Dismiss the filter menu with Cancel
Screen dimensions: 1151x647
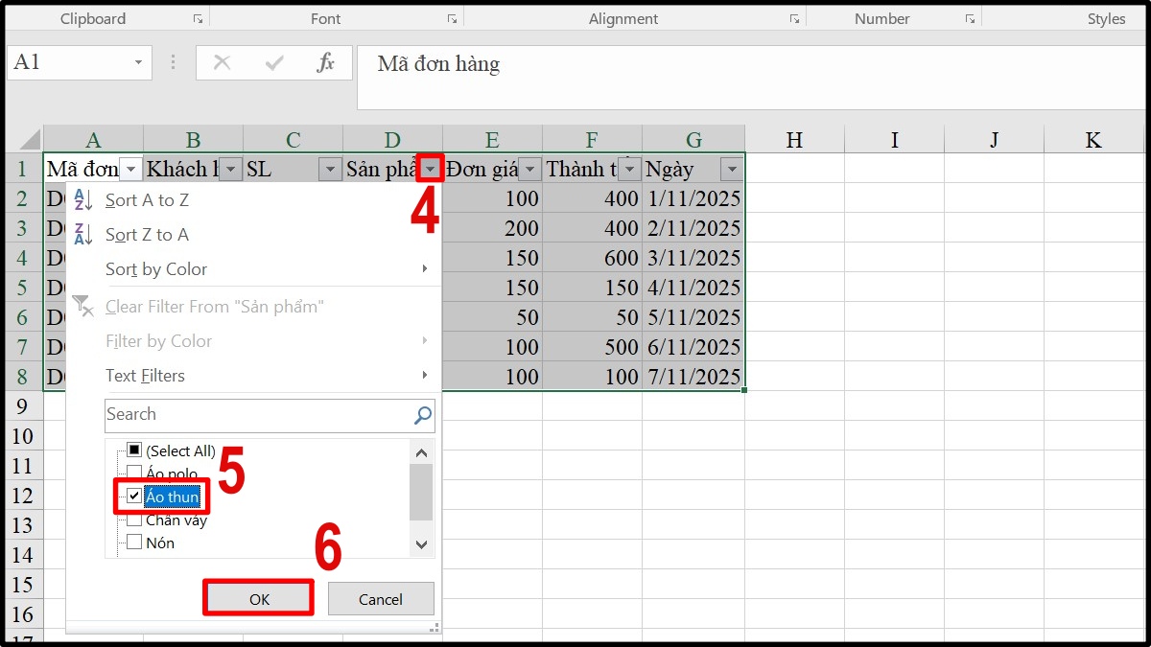[380, 598]
